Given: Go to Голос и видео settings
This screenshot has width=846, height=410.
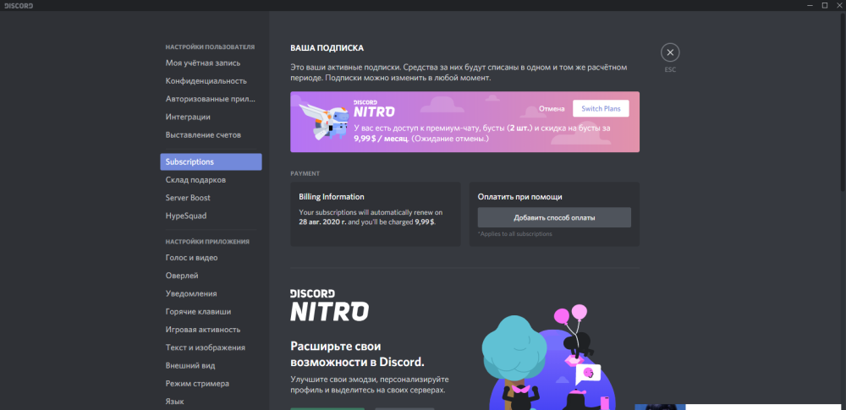Looking at the screenshot, I should pyautogui.click(x=191, y=258).
